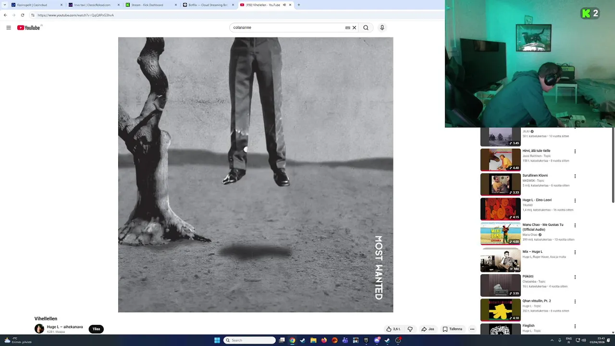Click the browser address bar URL

(75, 15)
